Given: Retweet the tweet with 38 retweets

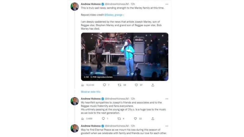Looking at the screenshot, I should tap(120, 85).
